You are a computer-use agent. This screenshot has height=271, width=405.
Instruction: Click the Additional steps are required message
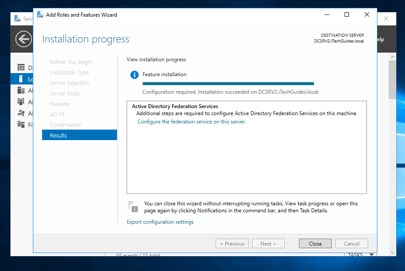247,113
